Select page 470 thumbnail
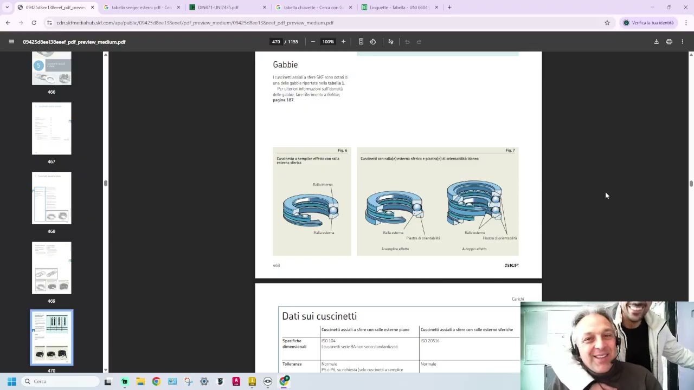694x390 pixels. (52, 338)
